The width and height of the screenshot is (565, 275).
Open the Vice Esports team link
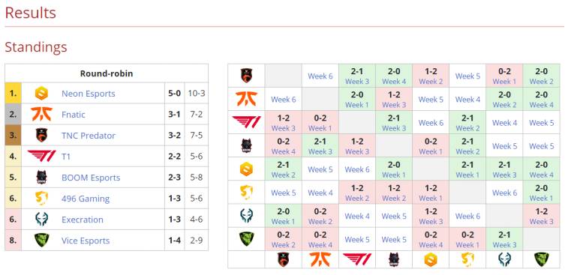coord(86,240)
